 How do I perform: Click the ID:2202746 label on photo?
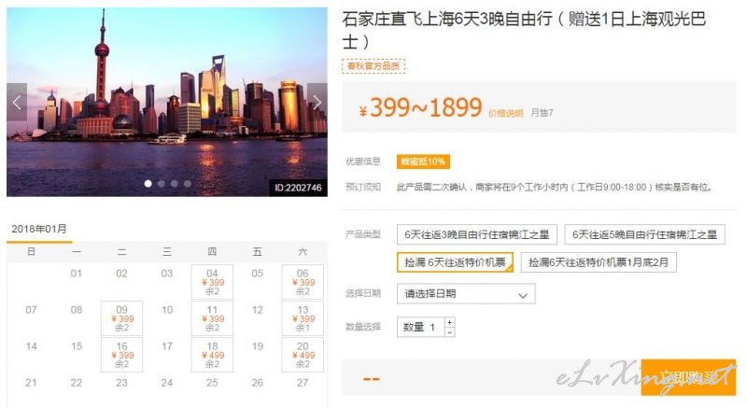298,188
